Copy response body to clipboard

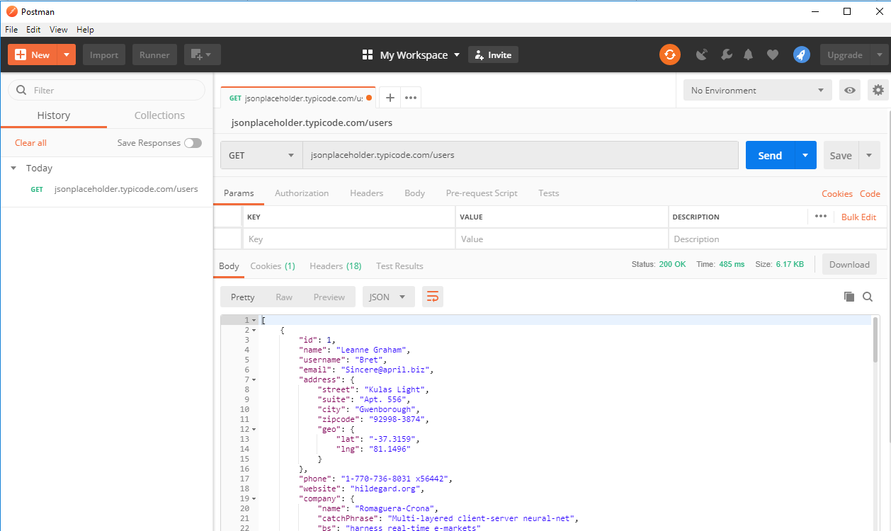[x=849, y=297]
